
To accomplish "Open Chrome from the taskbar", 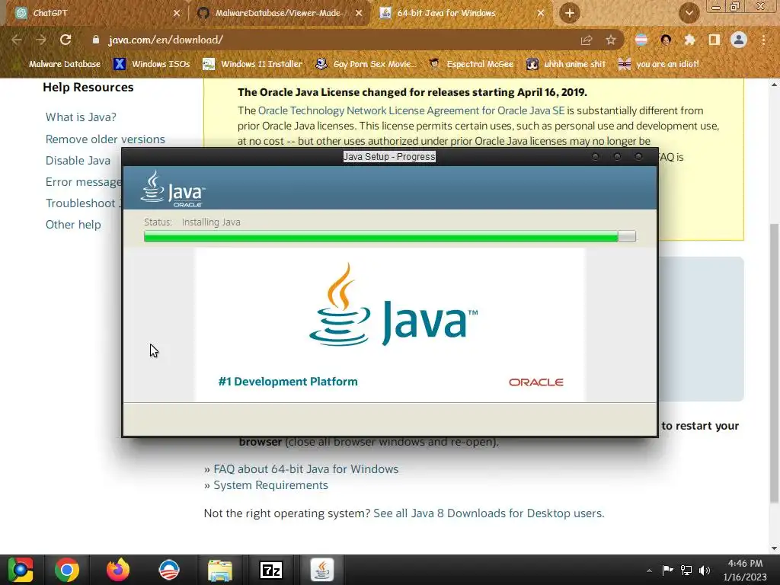I will click(67, 570).
